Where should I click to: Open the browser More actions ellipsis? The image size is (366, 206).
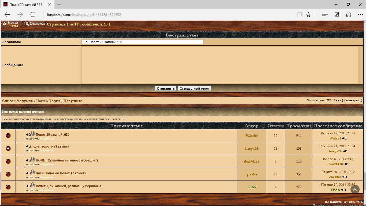360,14
